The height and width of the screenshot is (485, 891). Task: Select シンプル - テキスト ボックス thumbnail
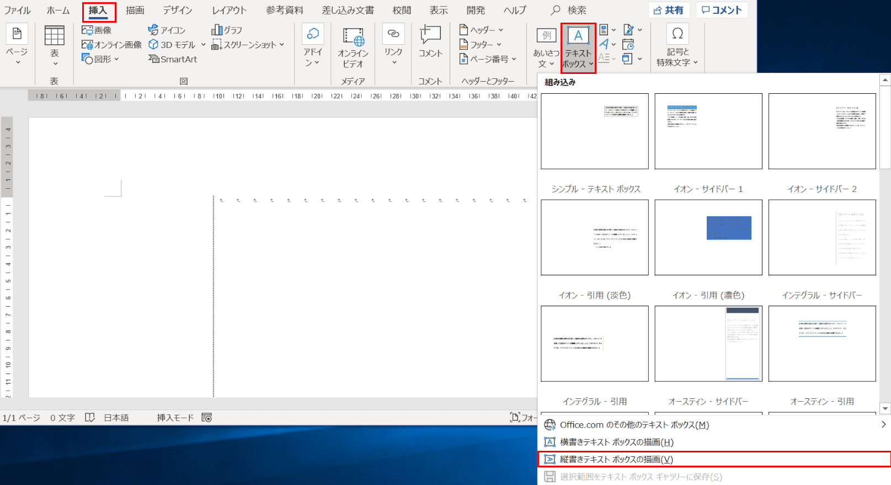[595, 131]
